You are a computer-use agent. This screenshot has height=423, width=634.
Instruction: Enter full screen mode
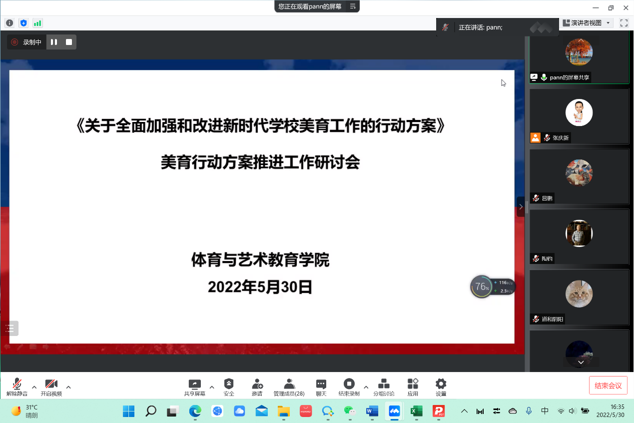[x=624, y=23]
